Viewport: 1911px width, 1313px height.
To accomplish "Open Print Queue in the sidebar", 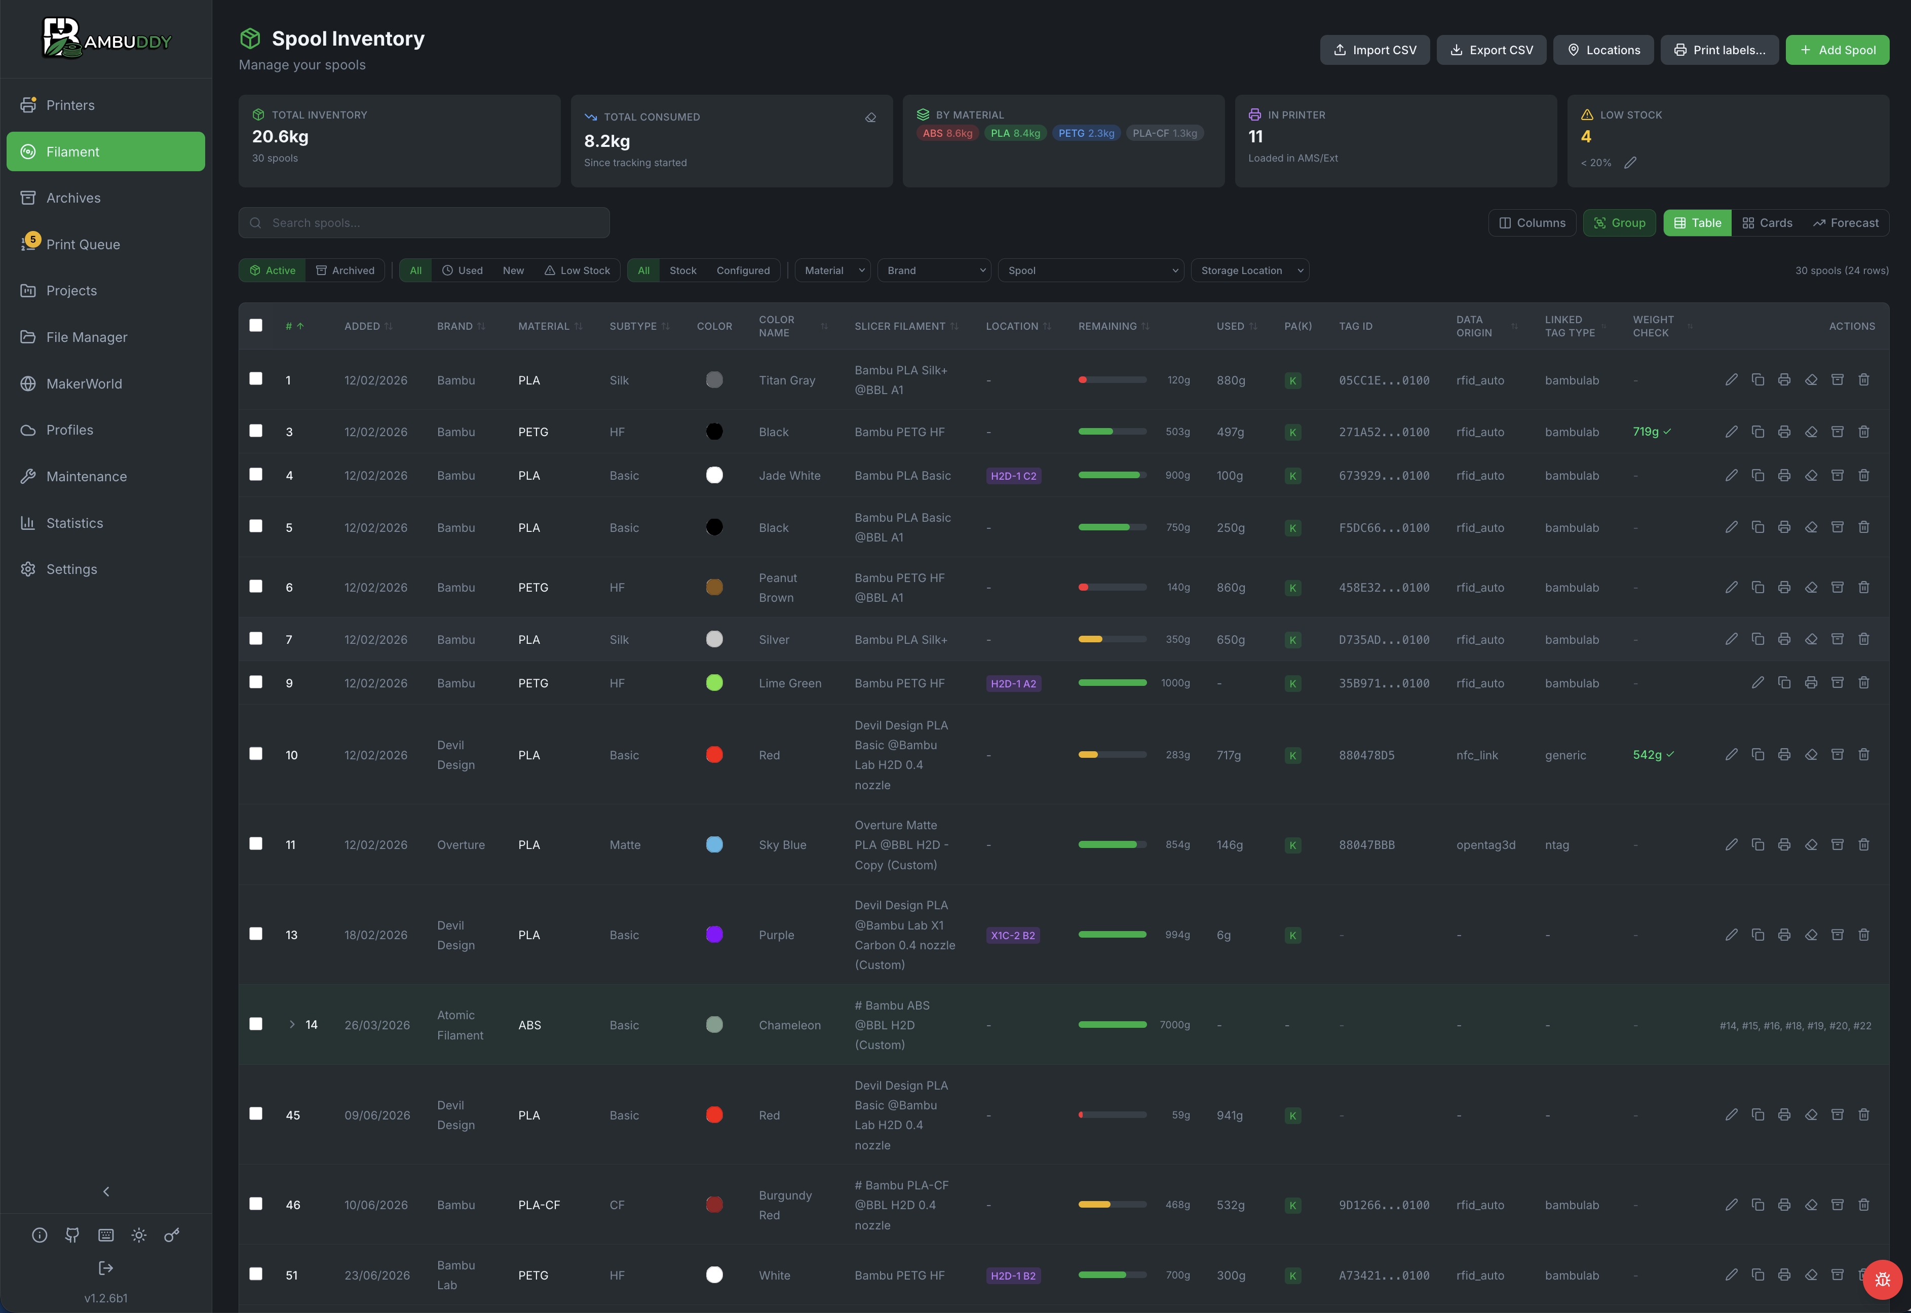I will [106, 244].
